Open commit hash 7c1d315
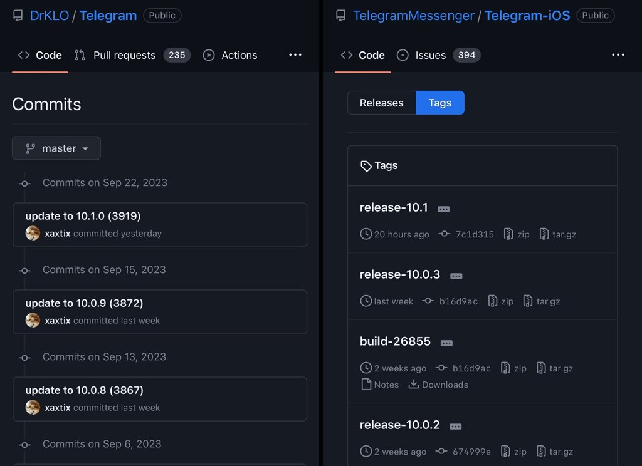Screen dimensions: 642x466 point(475,234)
